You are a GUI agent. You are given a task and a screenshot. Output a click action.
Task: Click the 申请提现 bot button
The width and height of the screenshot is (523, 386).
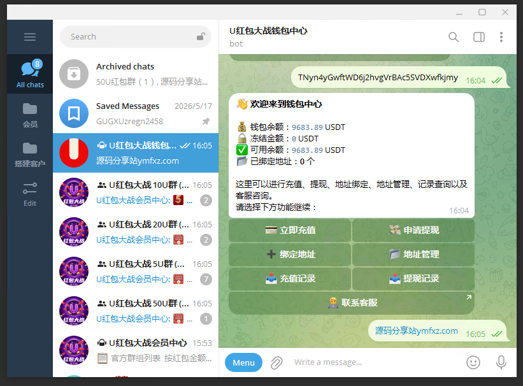click(x=413, y=230)
